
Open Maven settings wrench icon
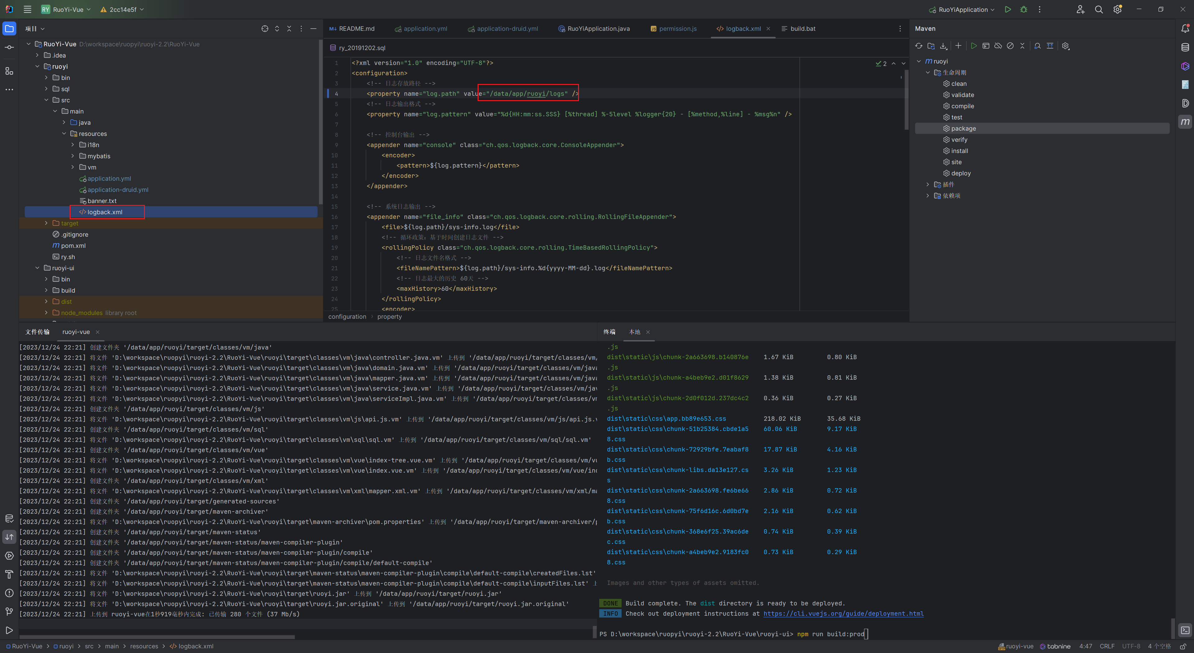(1065, 46)
